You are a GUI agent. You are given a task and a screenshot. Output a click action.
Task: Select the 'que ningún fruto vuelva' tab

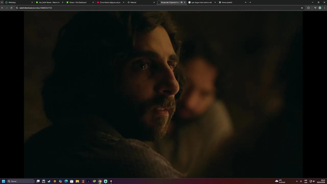coord(202,2)
